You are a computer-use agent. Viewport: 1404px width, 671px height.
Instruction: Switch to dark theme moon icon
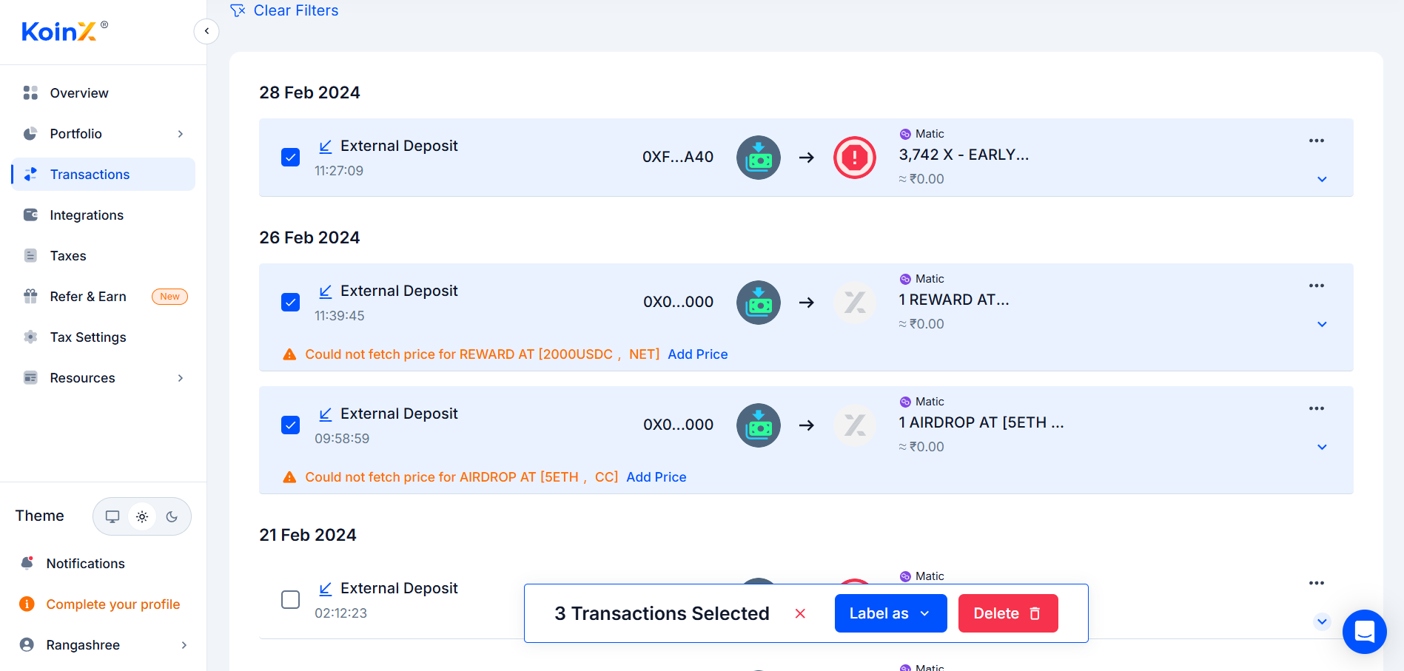tap(172, 516)
